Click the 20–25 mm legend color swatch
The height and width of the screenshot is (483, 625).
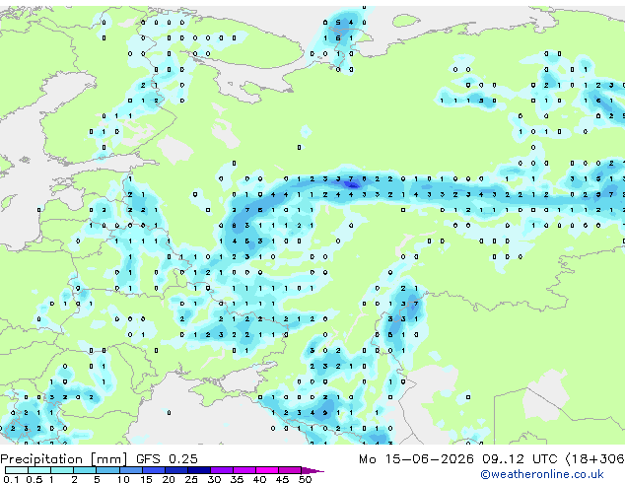click(x=175, y=470)
